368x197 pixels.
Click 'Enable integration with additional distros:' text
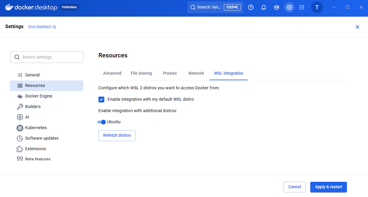click(x=138, y=111)
